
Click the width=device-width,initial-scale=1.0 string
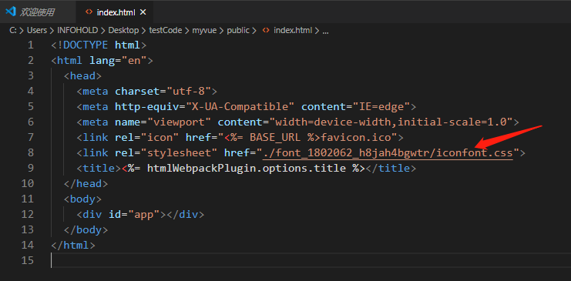pos(391,122)
